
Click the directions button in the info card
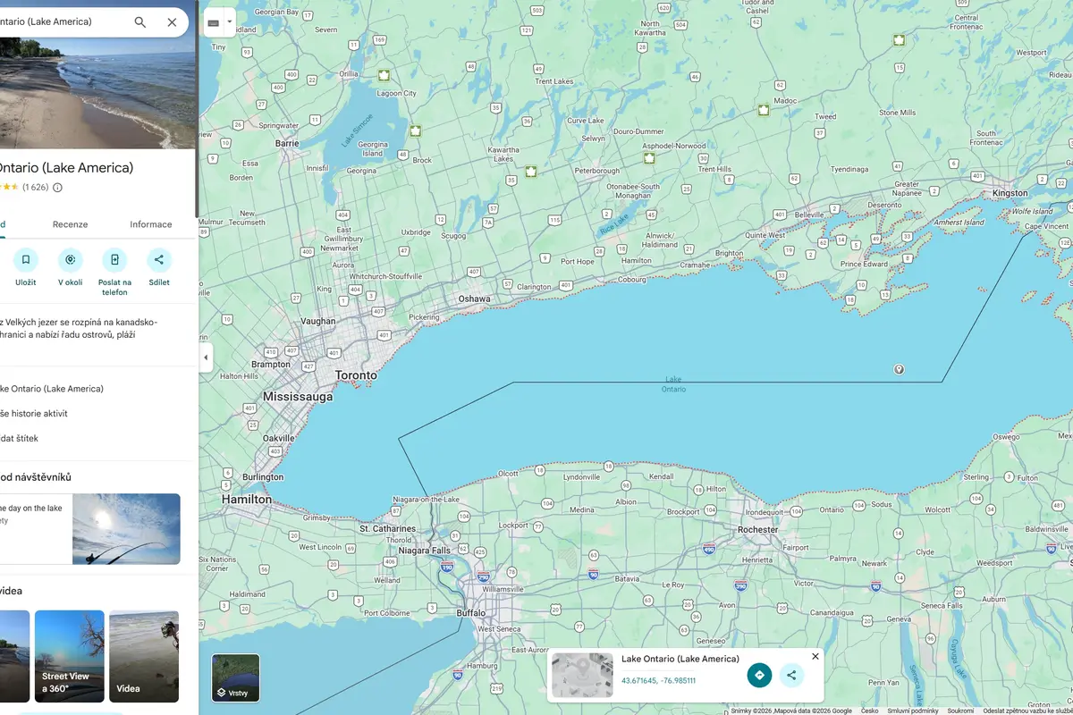[759, 675]
